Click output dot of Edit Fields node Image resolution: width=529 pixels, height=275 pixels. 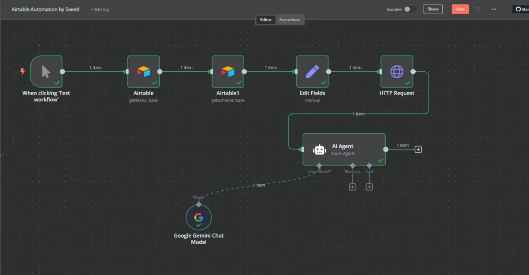[x=328, y=71]
